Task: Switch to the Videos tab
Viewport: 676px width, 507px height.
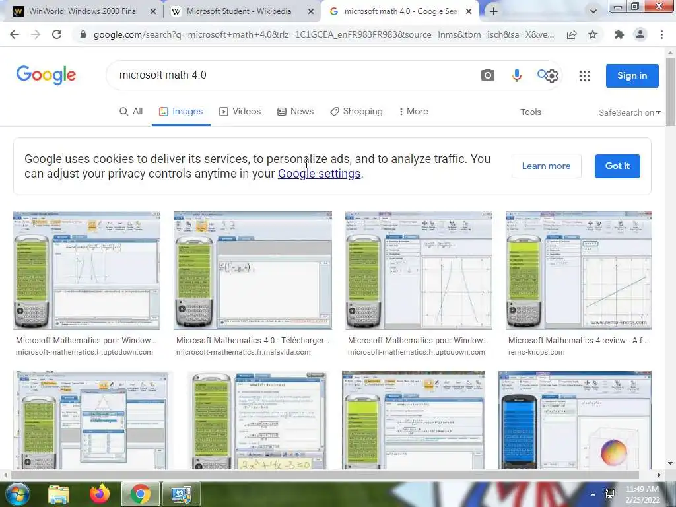Action: click(x=240, y=111)
